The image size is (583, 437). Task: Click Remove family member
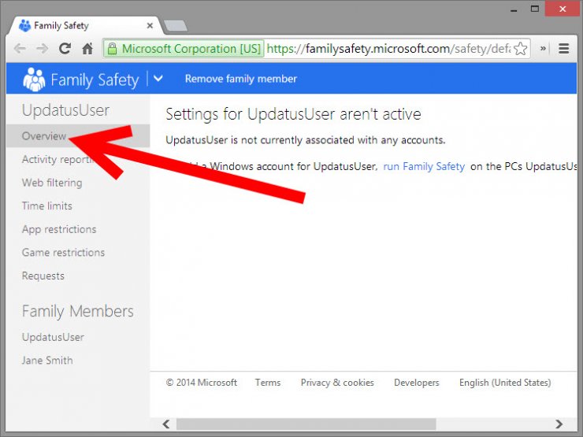(x=240, y=79)
